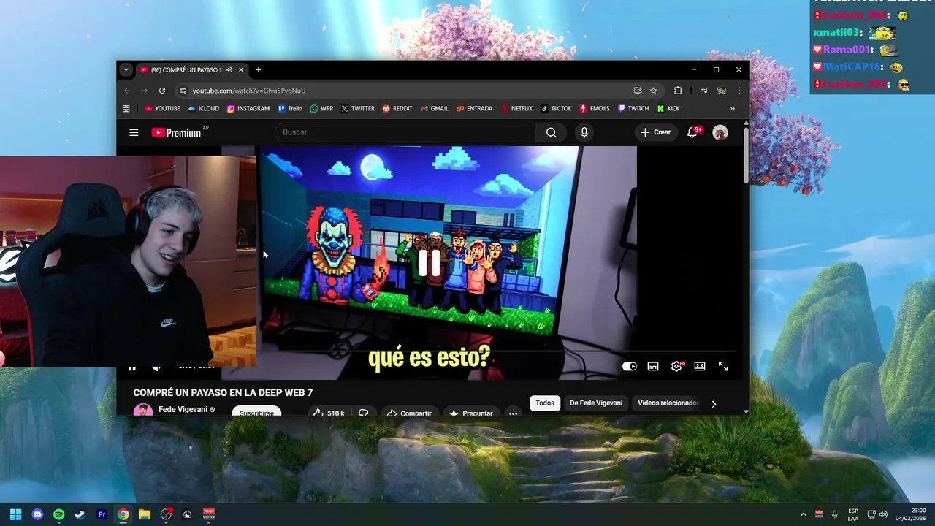Toggle autoplay switch in video player
Viewport: 935px width, 526px height.
pyautogui.click(x=630, y=367)
